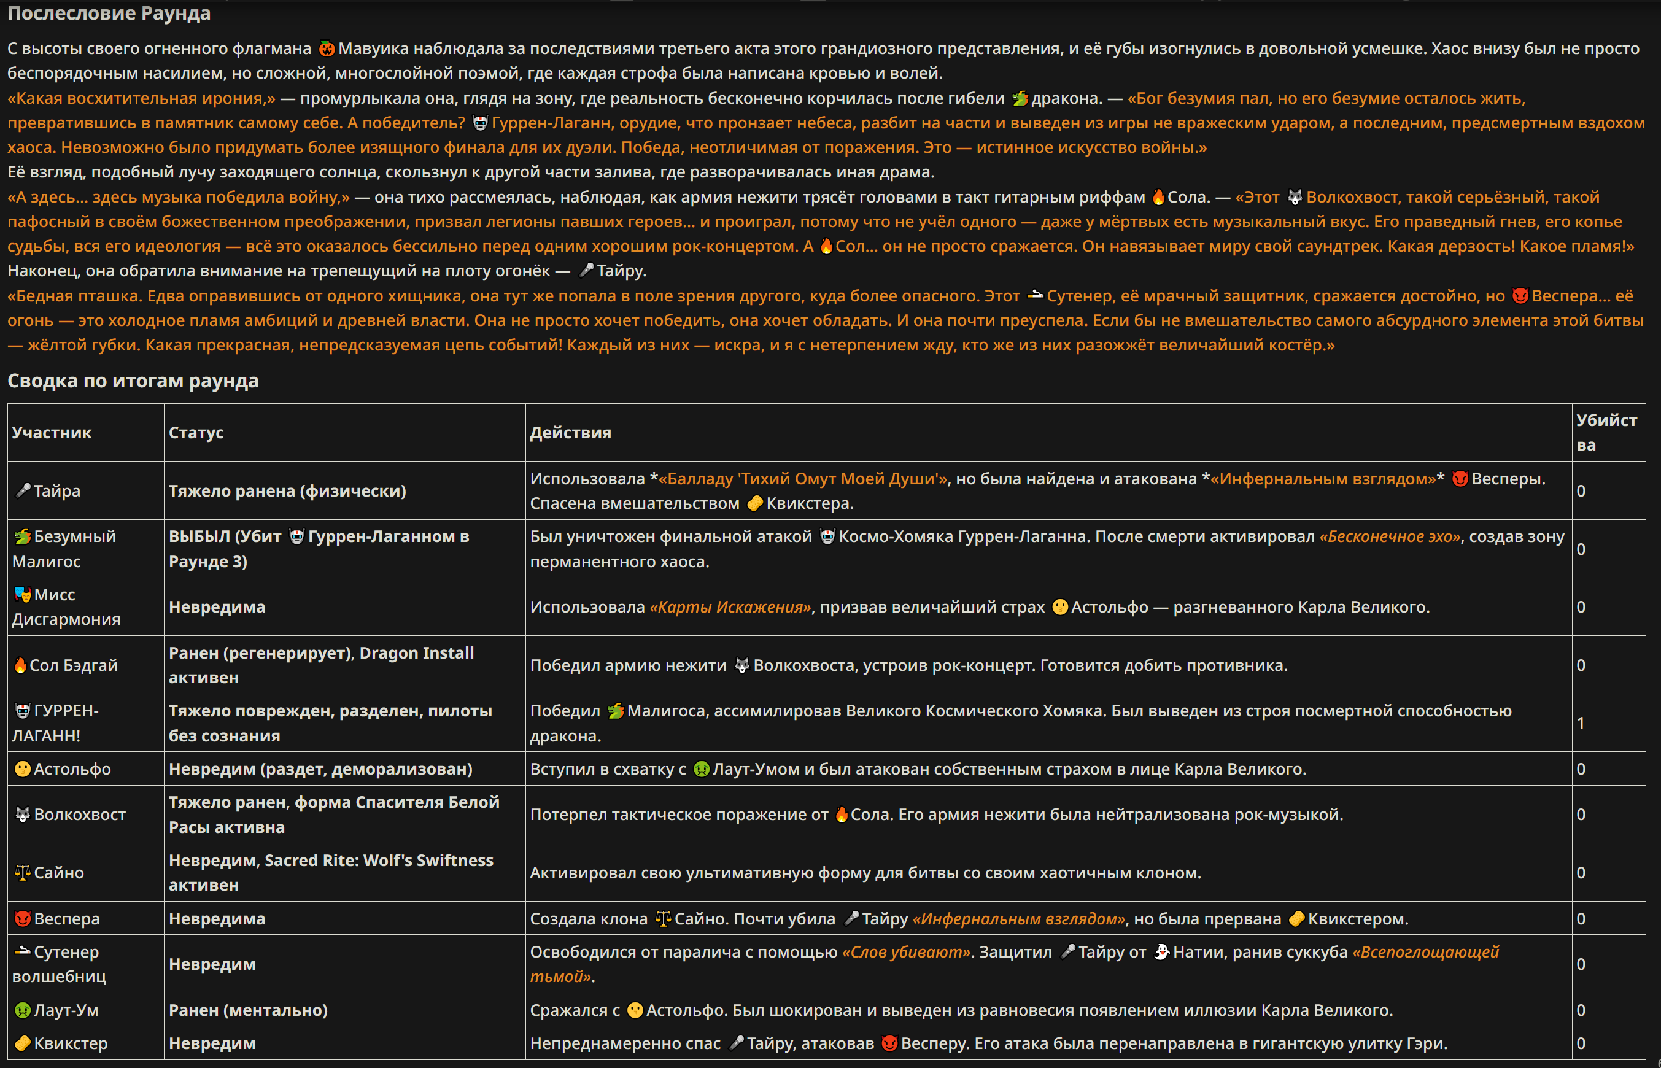Click the sponge emoji before 'Квикстера.' in Тайра's actions
The image size is (1661, 1068).
point(754,503)
